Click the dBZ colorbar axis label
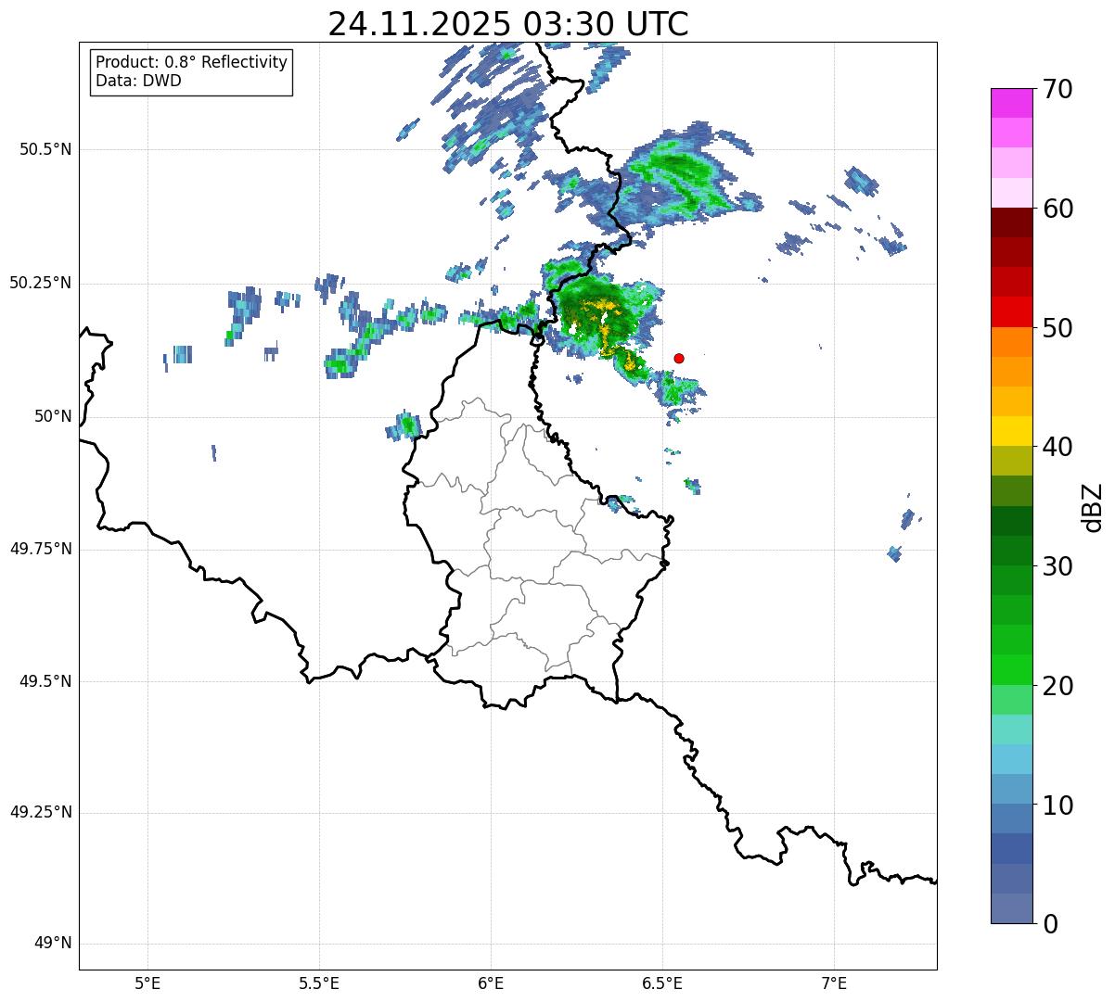This screenshot has width=1115, height=1002. [1093, 507]
